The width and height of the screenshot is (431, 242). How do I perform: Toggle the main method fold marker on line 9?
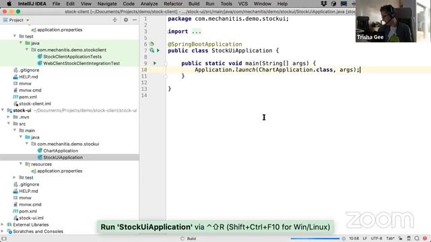[x=166, y=63]
